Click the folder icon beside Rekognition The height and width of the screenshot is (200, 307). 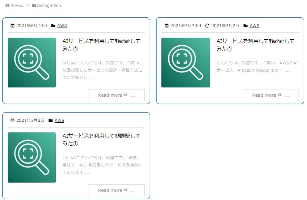[x=34, y=6]
